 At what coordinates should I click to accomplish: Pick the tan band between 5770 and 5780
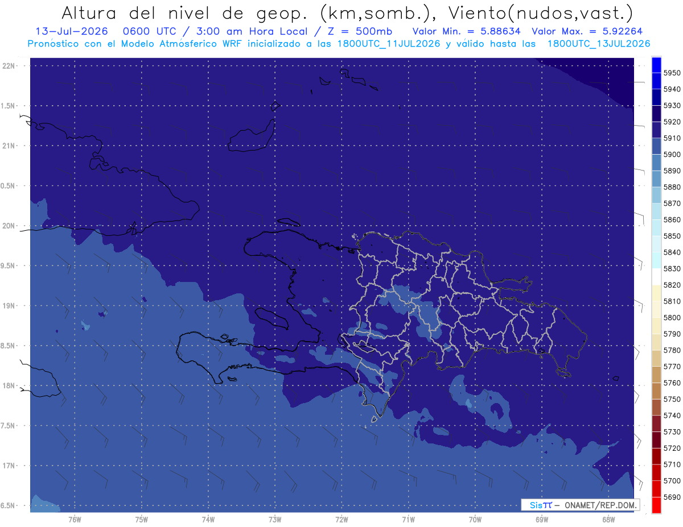pyautogui.click(x=656, y=358)
